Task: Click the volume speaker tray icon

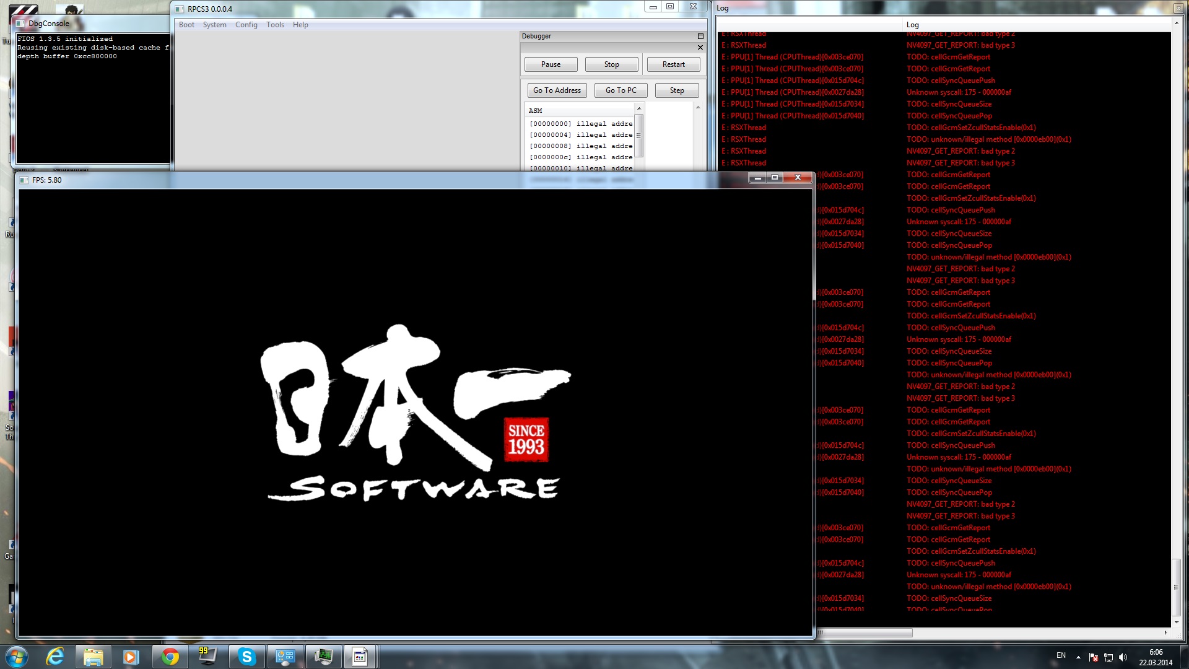Action: tap(1123, 657)
